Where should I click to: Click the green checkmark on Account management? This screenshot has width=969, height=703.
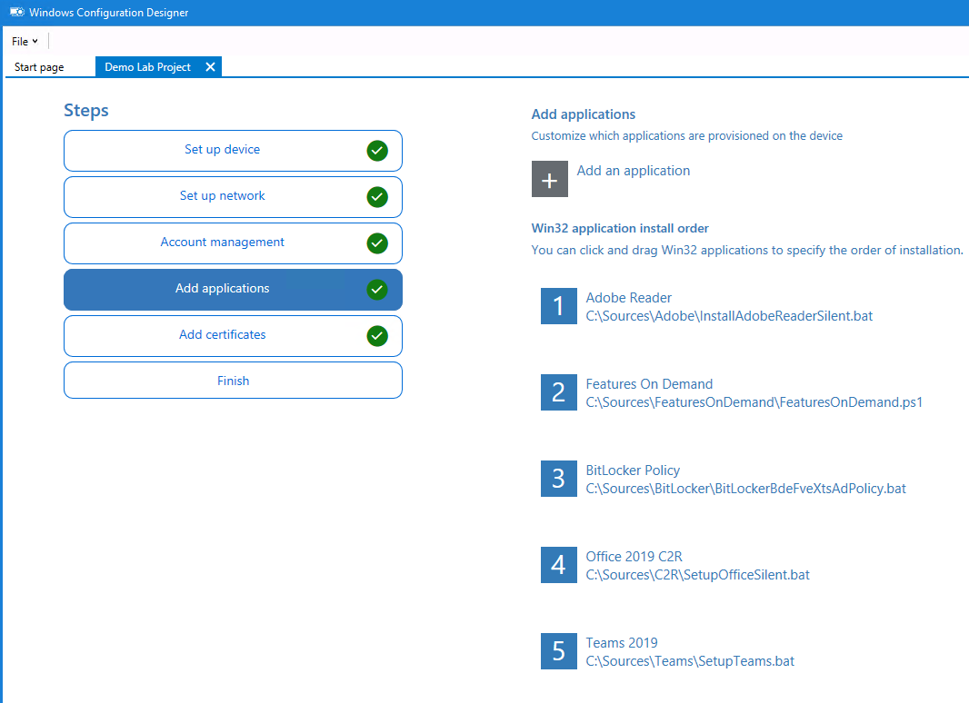point(377,243)
